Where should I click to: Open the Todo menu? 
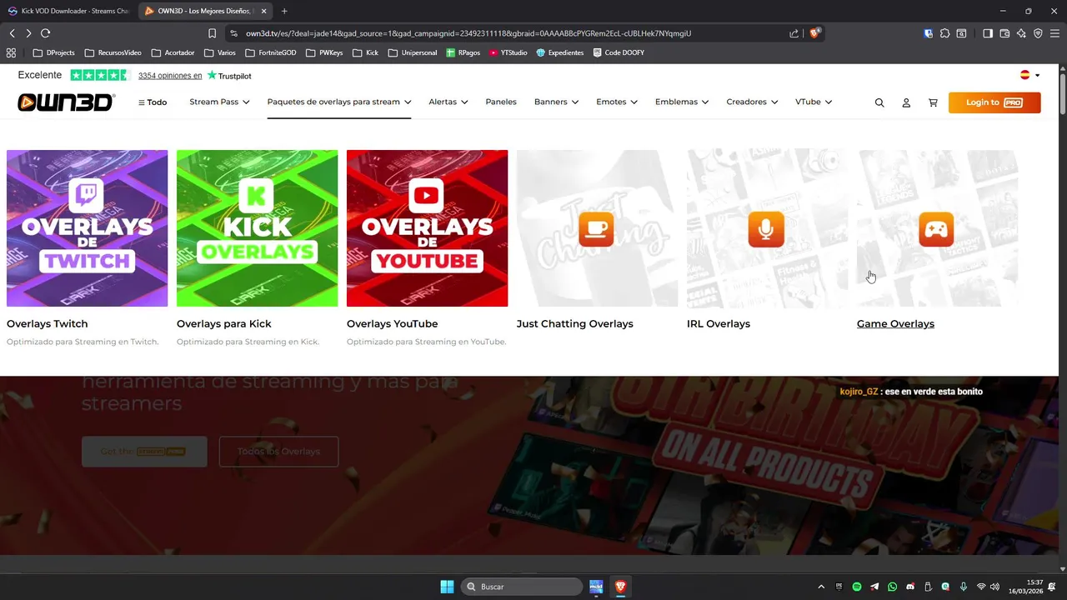(153, 102)
